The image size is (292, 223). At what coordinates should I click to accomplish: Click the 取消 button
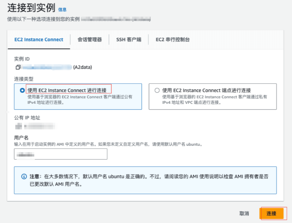click(x=244, y=213)
